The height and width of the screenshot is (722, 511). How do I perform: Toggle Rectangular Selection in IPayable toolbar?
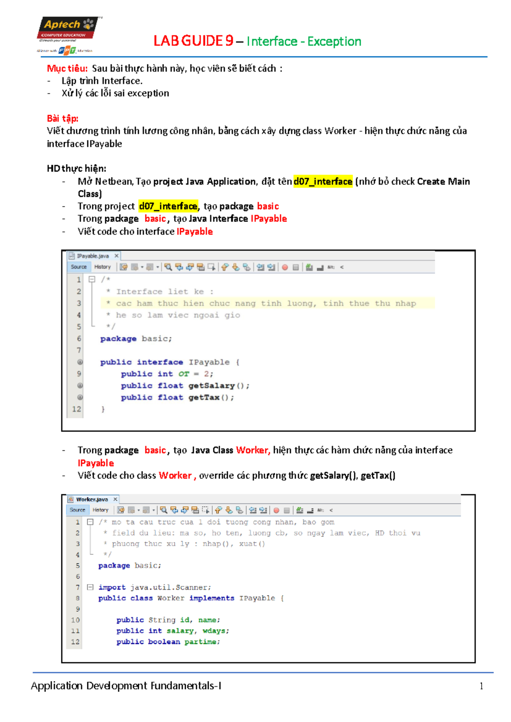pyautogui.click(x=211, y=267)
